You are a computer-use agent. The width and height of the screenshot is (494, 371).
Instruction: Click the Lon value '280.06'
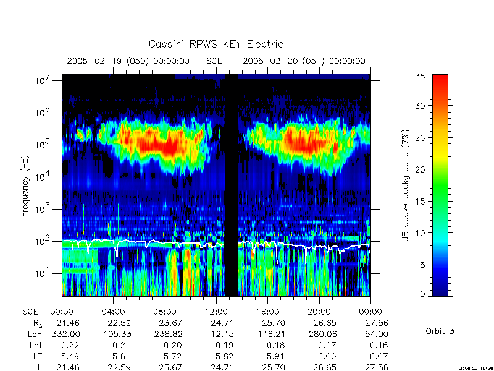click(322, 334)
